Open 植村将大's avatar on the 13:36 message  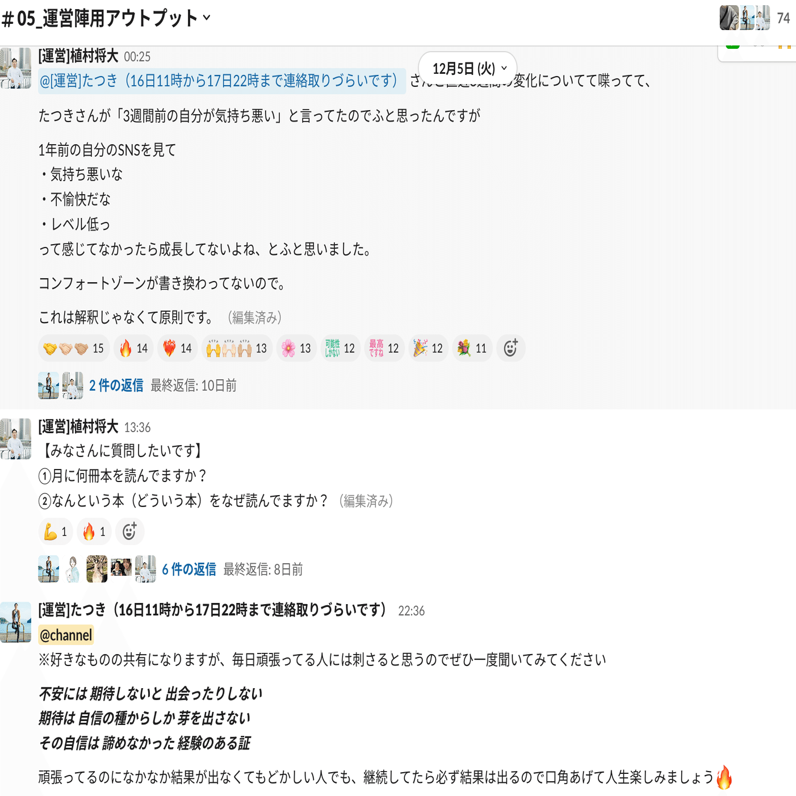16,439
